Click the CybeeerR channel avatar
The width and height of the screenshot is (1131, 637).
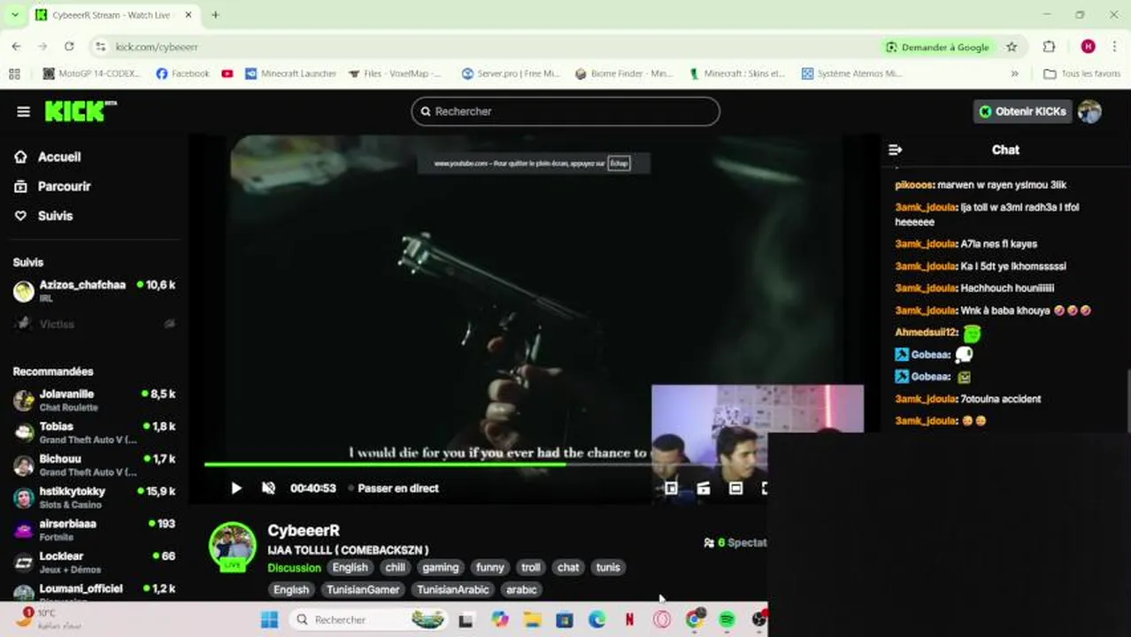pyautogui.click(x=232, y=546)
